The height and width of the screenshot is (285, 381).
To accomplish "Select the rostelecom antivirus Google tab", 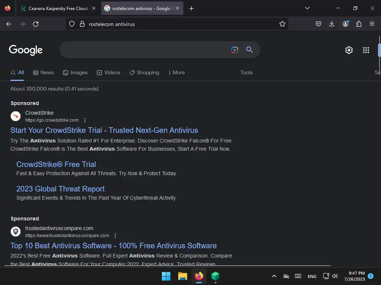I will pyautogui.click(x=142, y=9).
